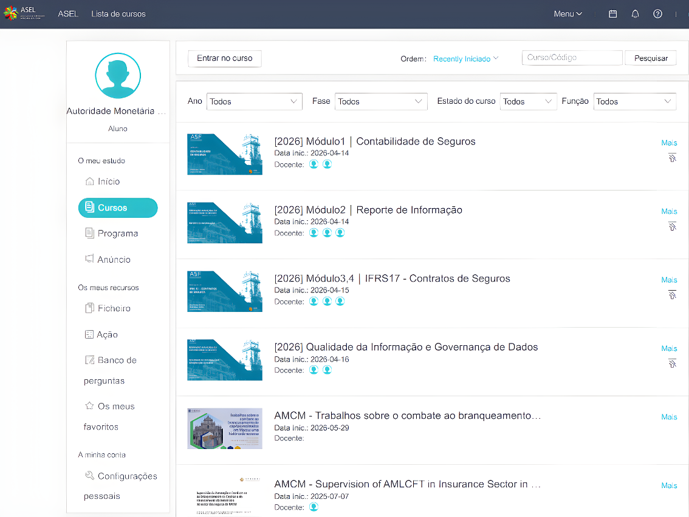
Task: Focus the Curso/Código search field
Action: pos(572,58)
